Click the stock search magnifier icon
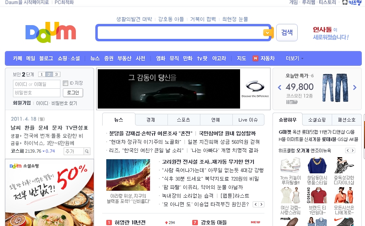365x226 pixels. click(87, 151)
